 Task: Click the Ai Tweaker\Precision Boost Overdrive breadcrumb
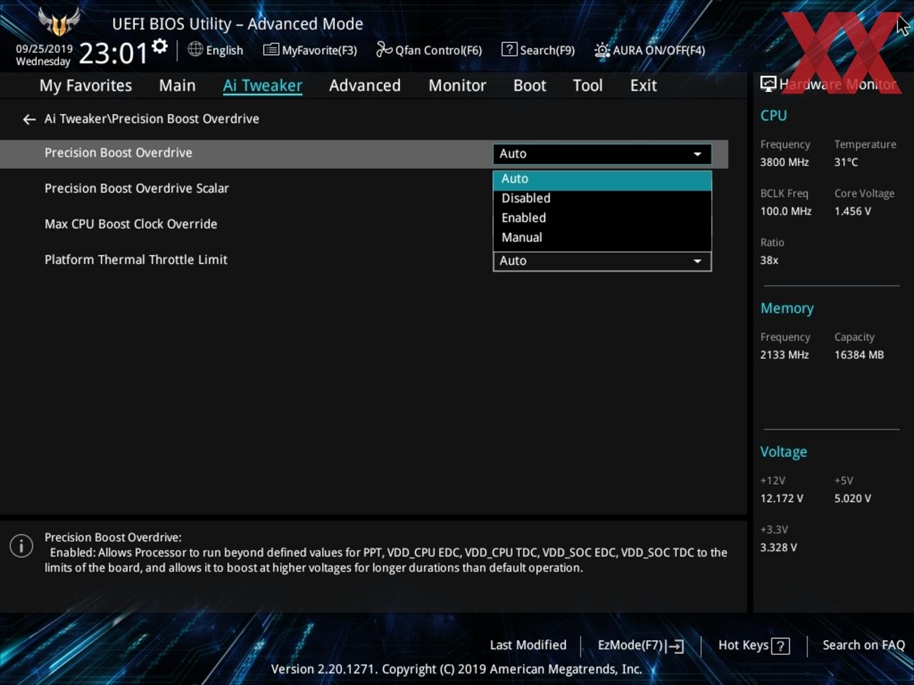click(x=152, y=119)
